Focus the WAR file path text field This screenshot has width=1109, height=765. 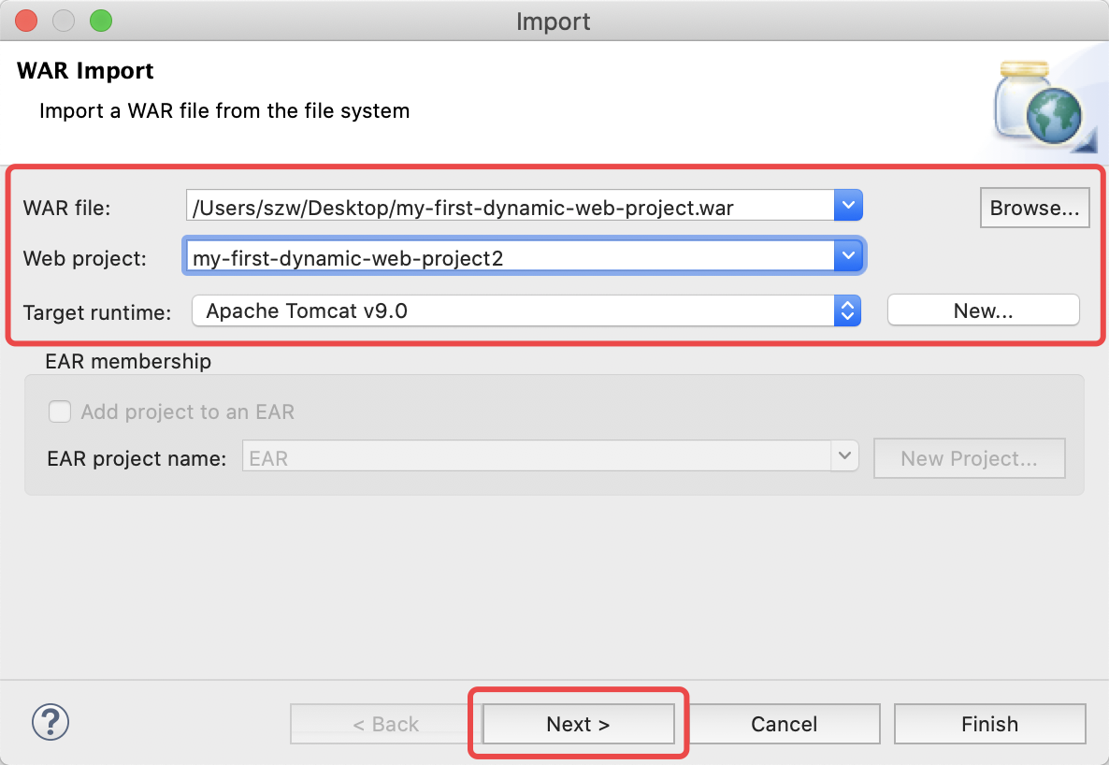510,206
